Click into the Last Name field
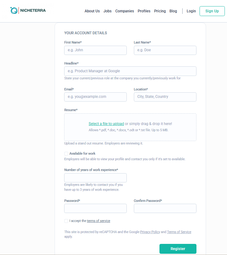The height and width of the screenshot is (255, 227). point(165,50)
